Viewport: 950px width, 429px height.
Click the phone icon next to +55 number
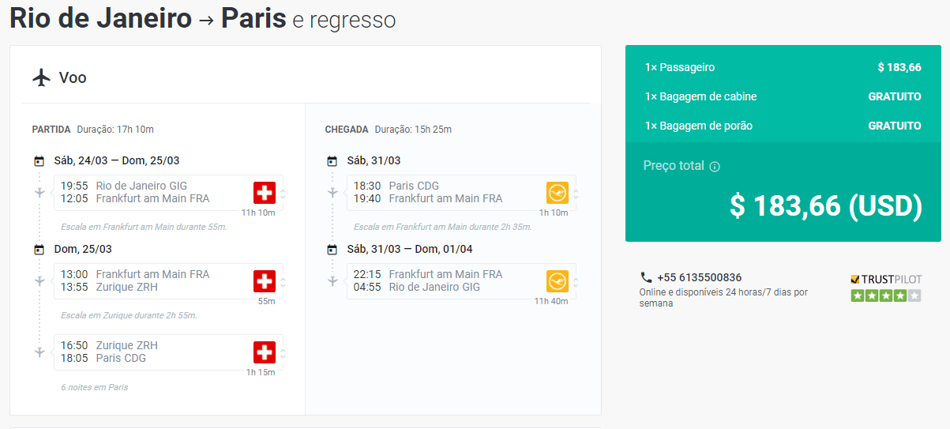click(646, 277)
